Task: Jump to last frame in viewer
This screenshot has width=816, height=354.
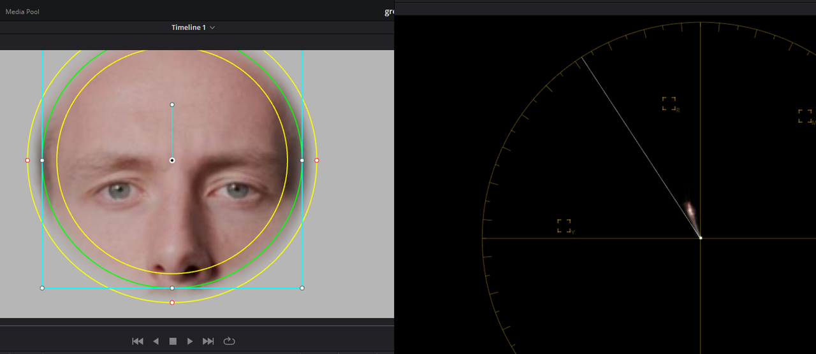Action: pyautogui.click(x=208, y=341)
